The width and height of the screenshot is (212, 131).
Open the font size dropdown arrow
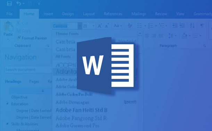click(x=93, y=26)
